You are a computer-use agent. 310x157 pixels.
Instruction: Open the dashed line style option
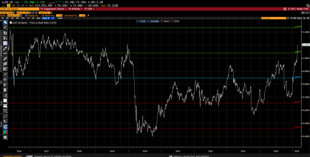click(x=5, y=111)
